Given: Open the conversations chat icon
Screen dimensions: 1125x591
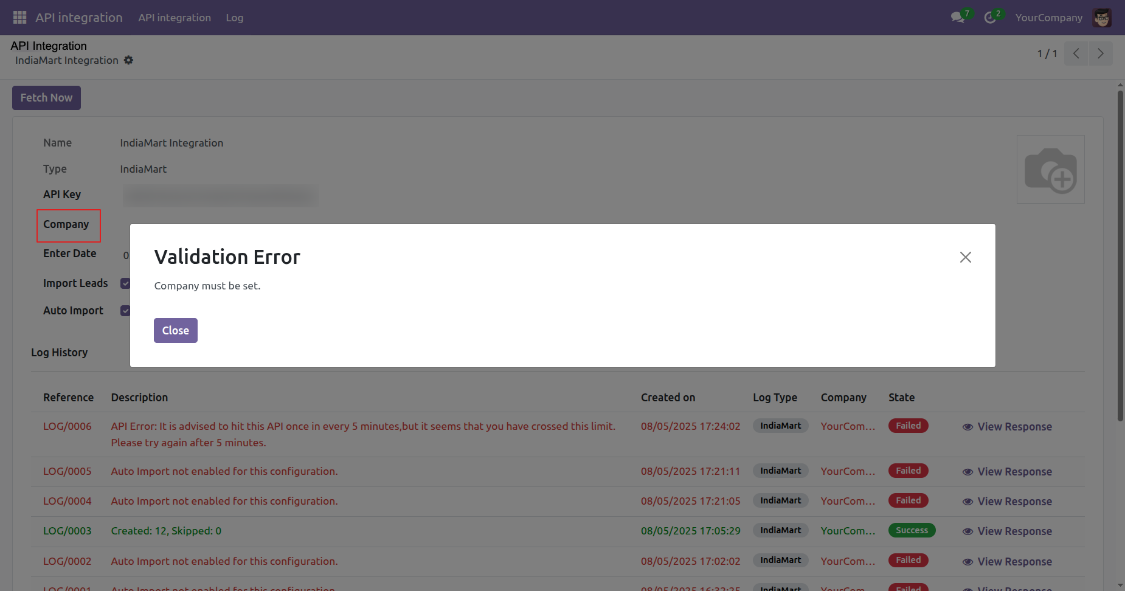Looking at the screenshot, I should coord(958,18).
